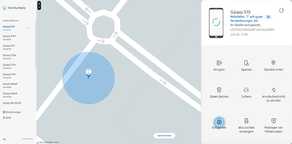Refresh the Galaxy S10 device status

(x=281, y=10)
